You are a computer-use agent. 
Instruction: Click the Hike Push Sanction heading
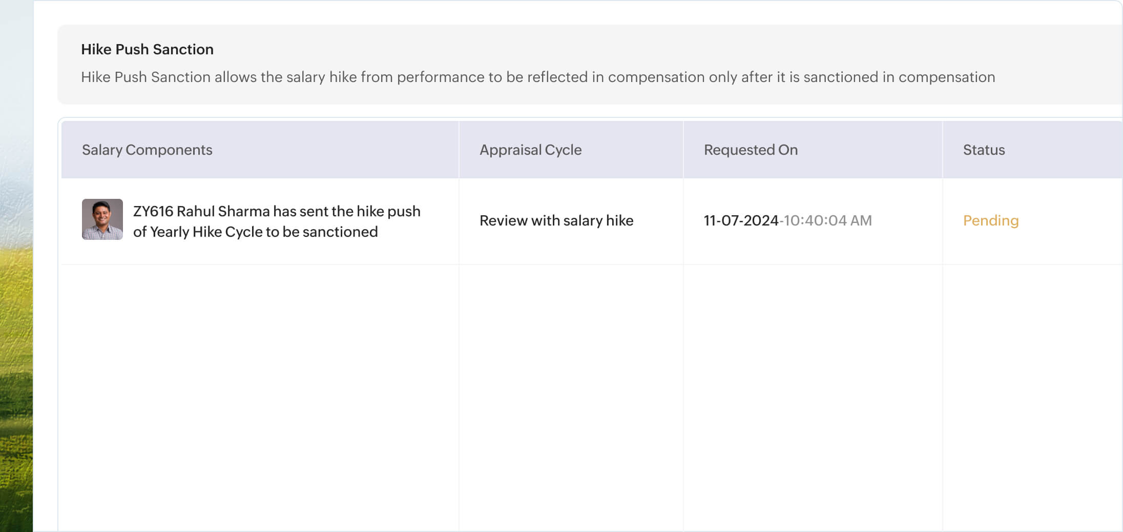(x=147, y=49)
